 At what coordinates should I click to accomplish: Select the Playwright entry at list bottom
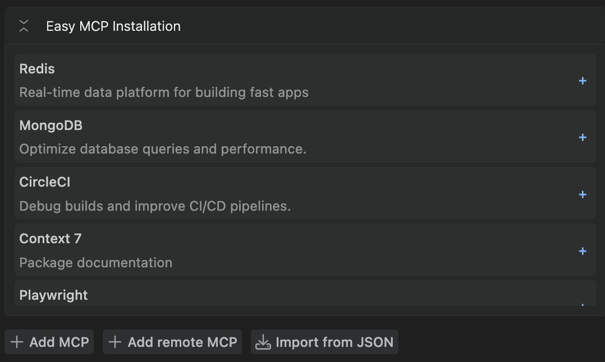click(x=54, y=295)
